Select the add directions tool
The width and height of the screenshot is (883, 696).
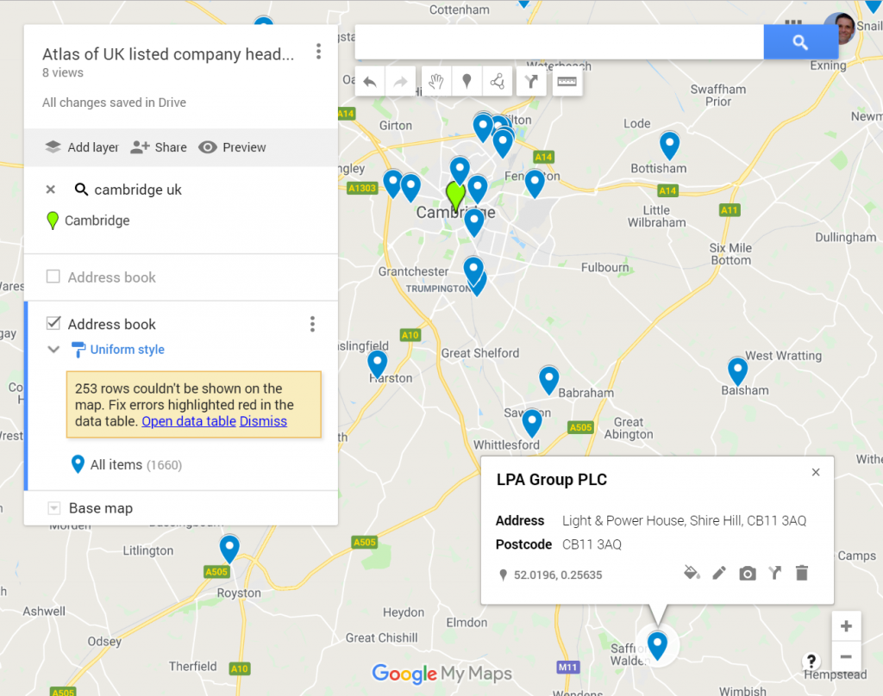coord(531,82)
